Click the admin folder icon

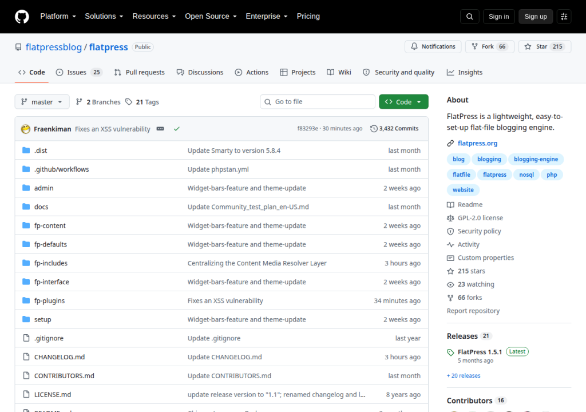click(x=26, y=188)
